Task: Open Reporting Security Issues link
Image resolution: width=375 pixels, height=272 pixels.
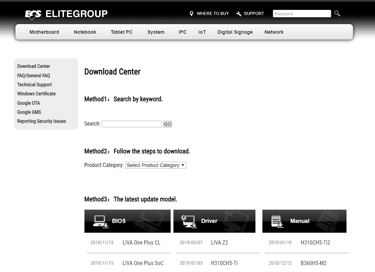Action: [41, 121]
